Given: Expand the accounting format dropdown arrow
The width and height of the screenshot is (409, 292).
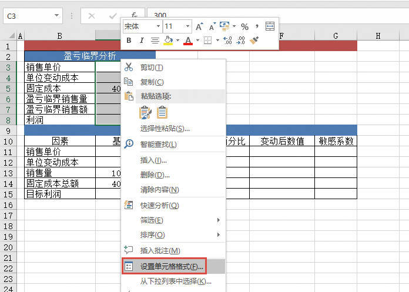Looking at the screenshot, I should pos(234,26).
